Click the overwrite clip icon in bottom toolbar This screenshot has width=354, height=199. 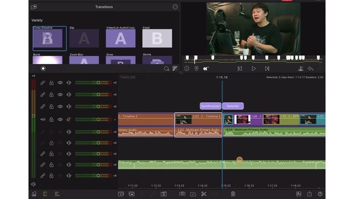(x=132, y=194)
